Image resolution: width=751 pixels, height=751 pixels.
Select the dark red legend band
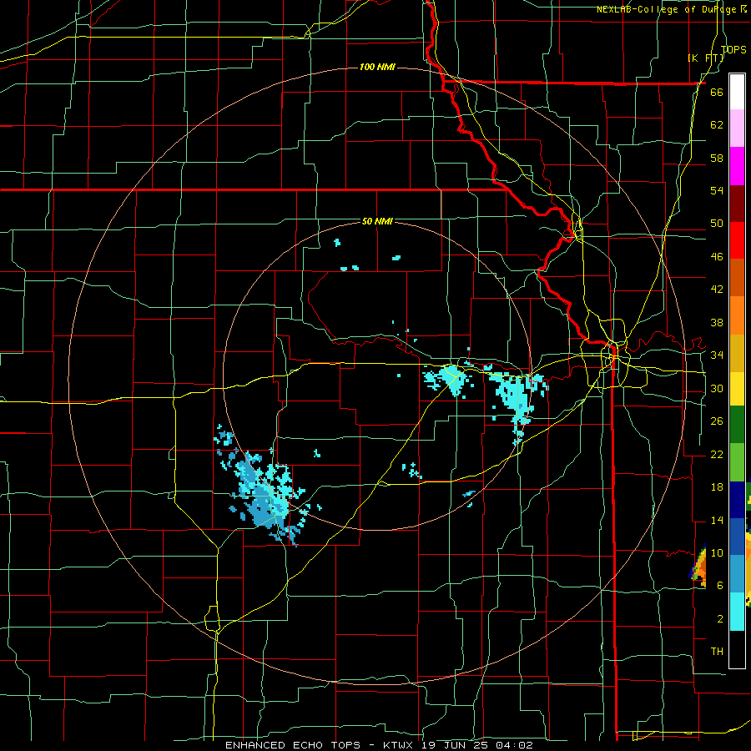tap(737, 203)
